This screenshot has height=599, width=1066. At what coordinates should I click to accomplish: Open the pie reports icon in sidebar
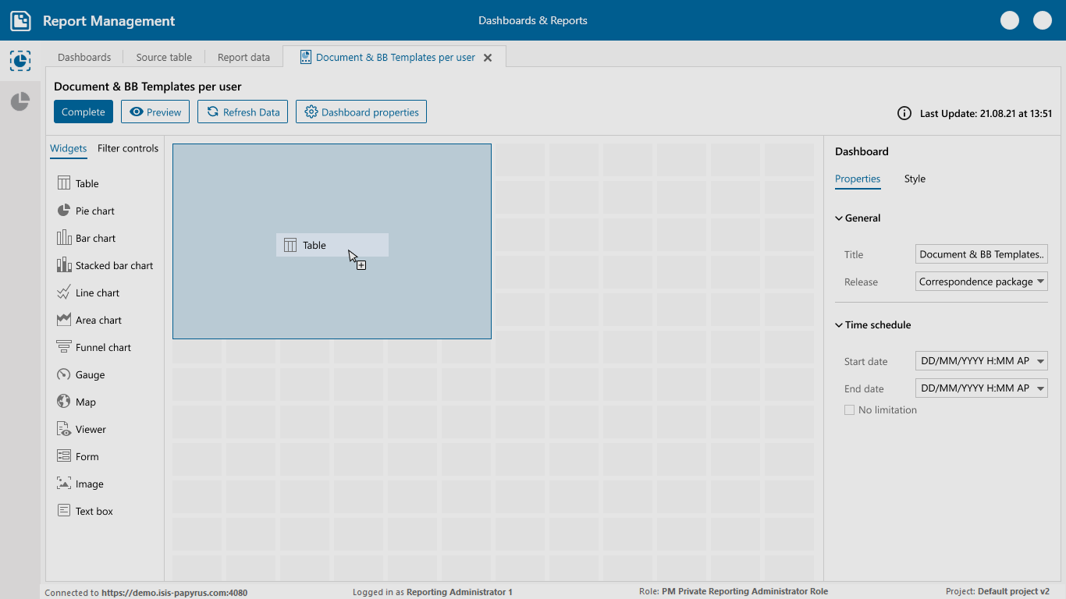point(20,101)
